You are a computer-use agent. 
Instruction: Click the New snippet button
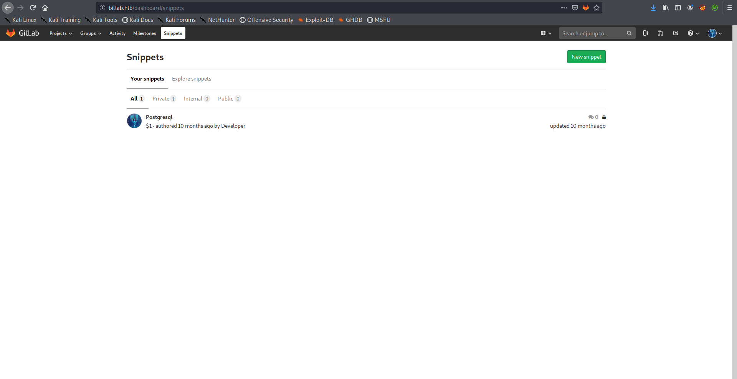pos(586,57)
